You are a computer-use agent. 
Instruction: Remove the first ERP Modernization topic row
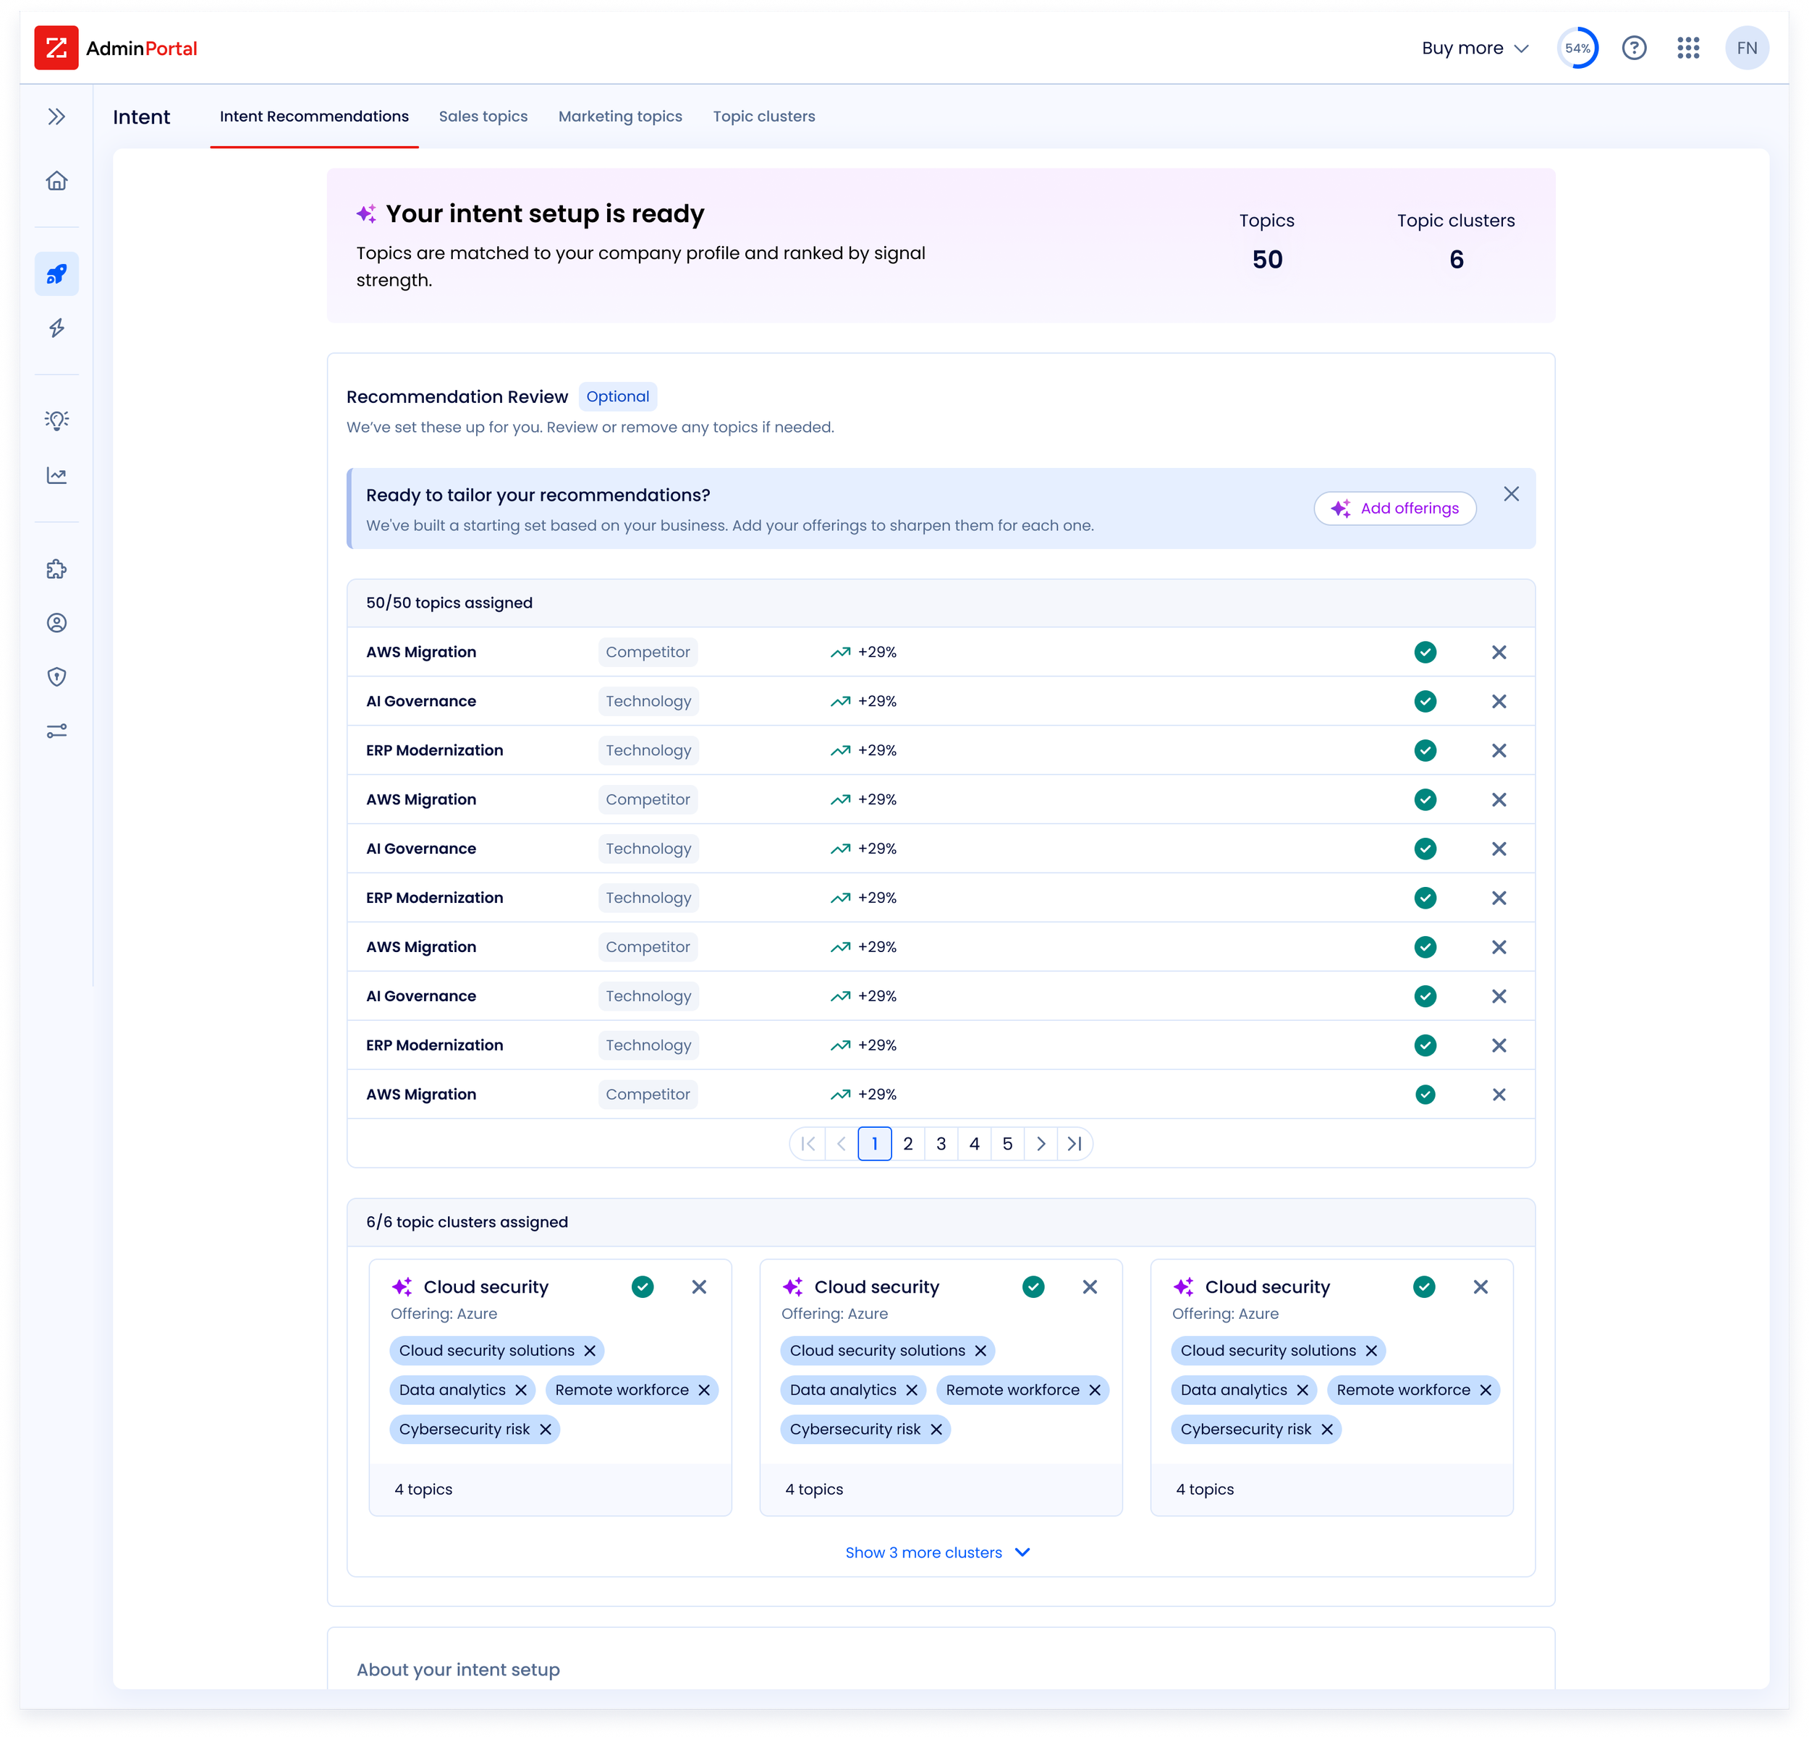[x=1499, y=750]
